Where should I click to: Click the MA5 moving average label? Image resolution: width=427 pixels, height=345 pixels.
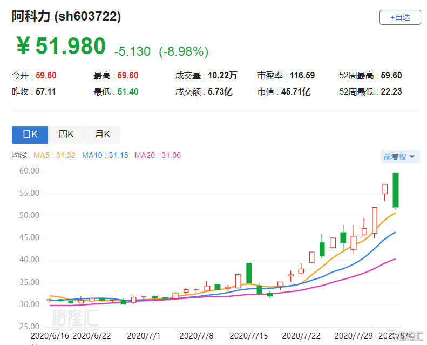click(x=54, y=156)
